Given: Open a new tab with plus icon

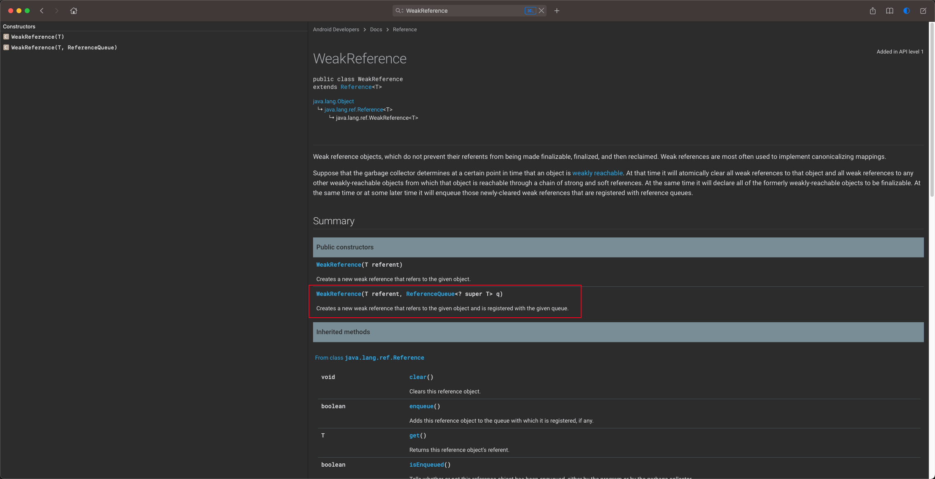Looking at the screenshot, I should click(557, 11).
